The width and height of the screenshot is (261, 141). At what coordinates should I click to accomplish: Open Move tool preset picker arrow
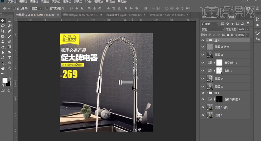9,8
